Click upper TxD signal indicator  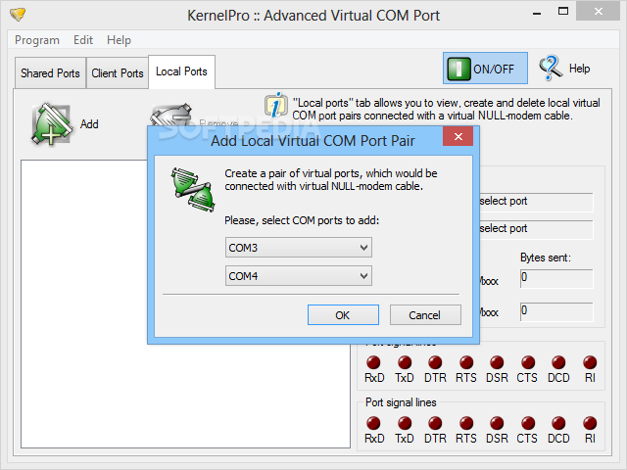click(405, 362)
